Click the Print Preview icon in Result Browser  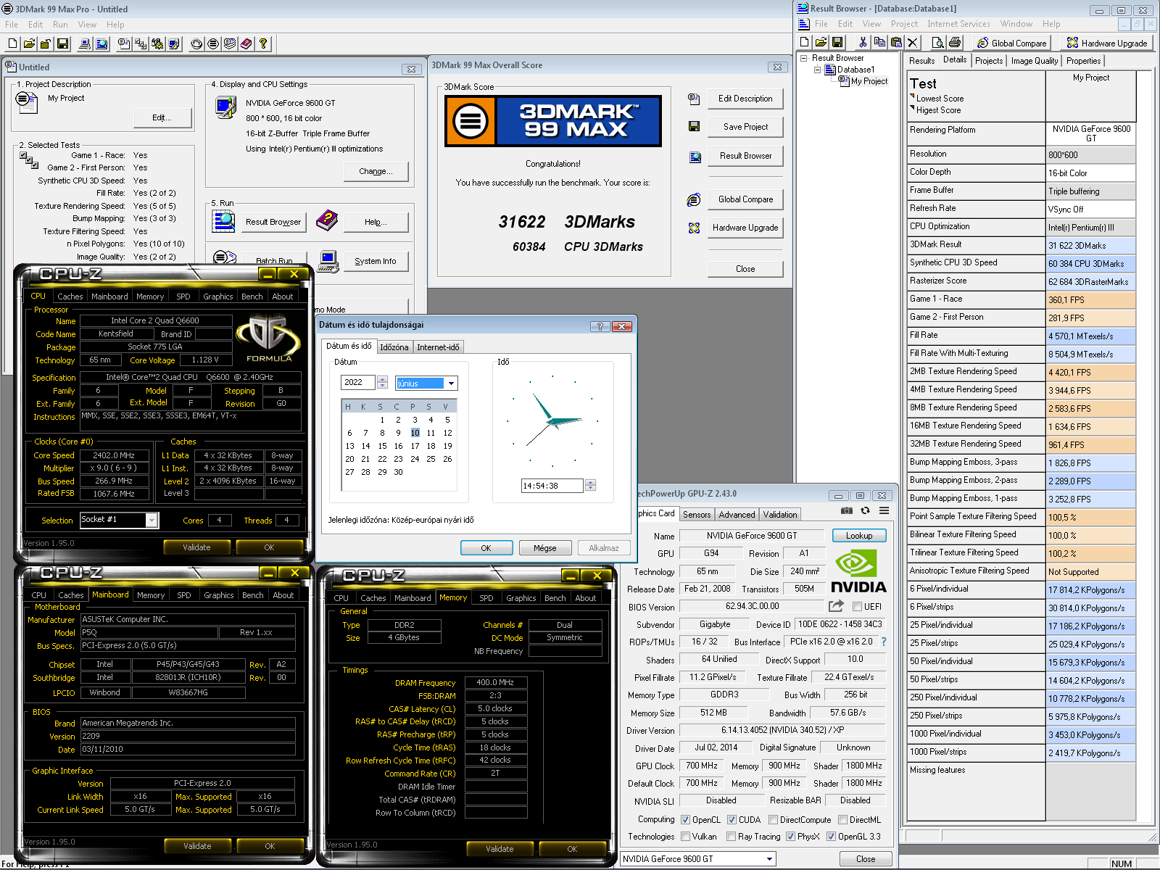(x=938, y=43)
